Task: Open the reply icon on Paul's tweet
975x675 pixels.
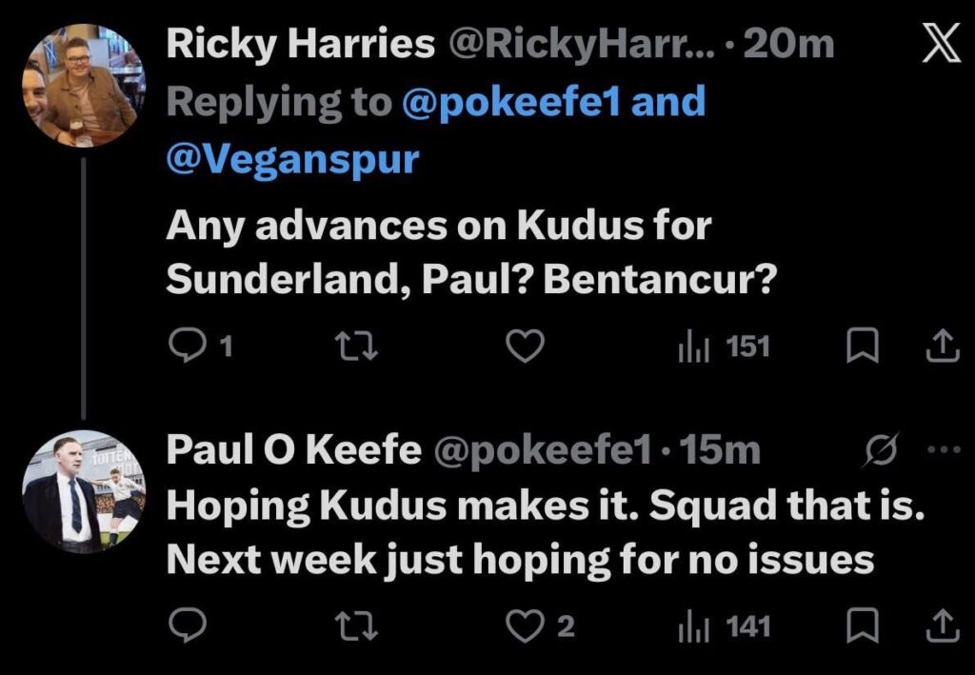Action: [188, 625]
